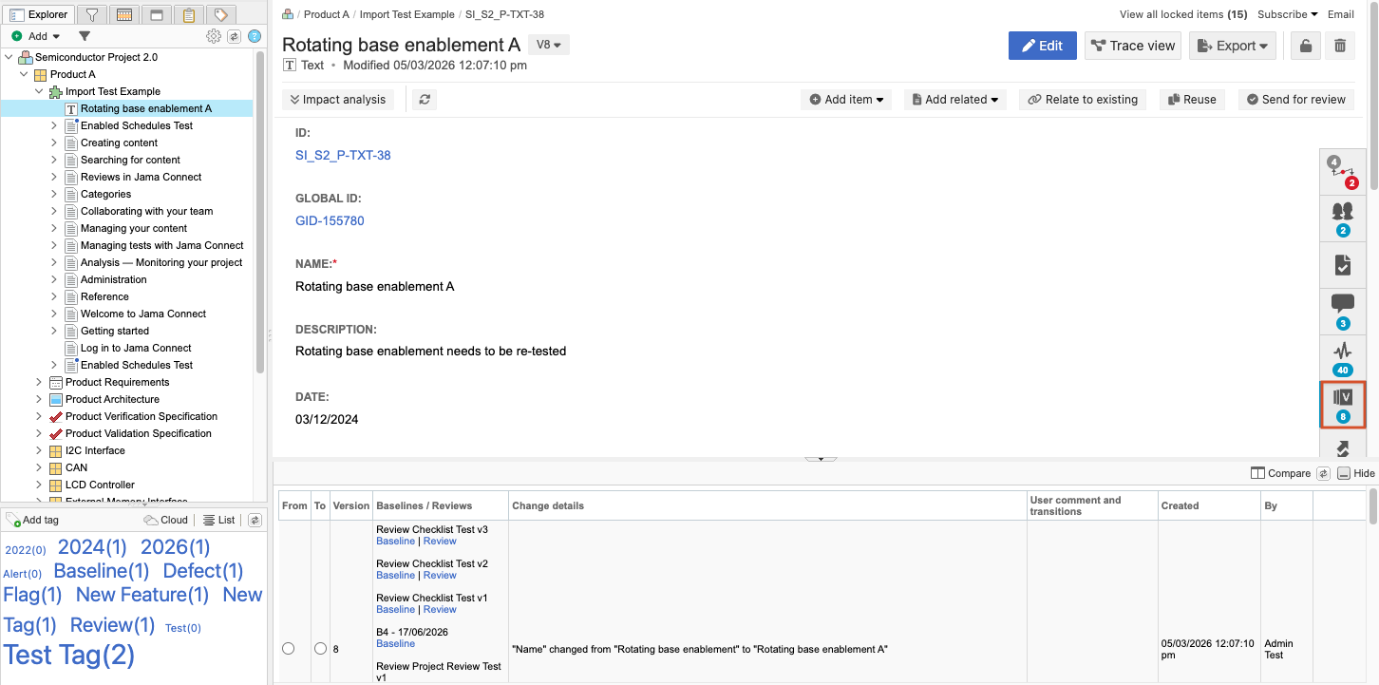Expand the Product Requirements tree node
This screenshot has width=1379, height=685.
pos(39,382)
